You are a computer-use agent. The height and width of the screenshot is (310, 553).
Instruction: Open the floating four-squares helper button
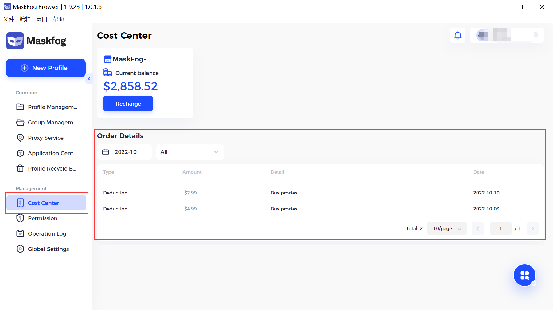[x=525, y=275]
